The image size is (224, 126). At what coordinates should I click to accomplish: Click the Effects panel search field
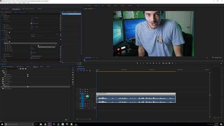coord(10,69)
